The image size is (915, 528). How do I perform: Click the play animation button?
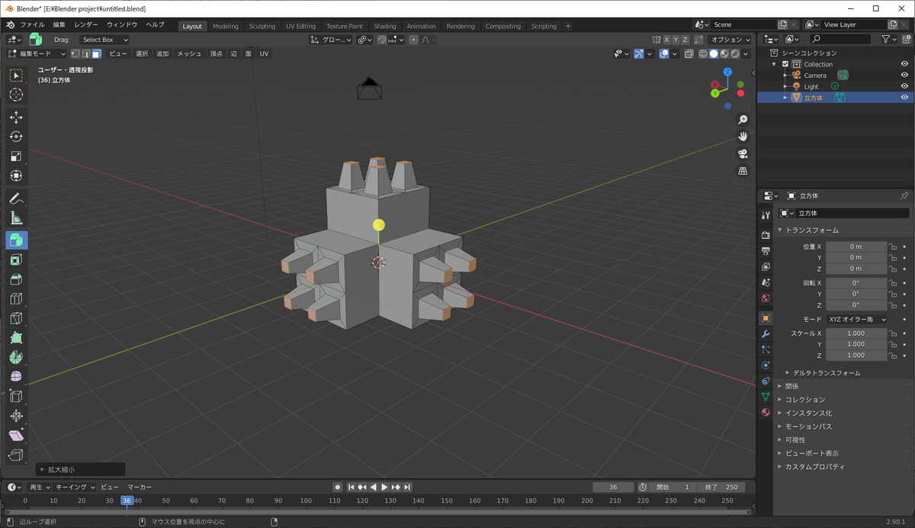(x=385, y=487)
